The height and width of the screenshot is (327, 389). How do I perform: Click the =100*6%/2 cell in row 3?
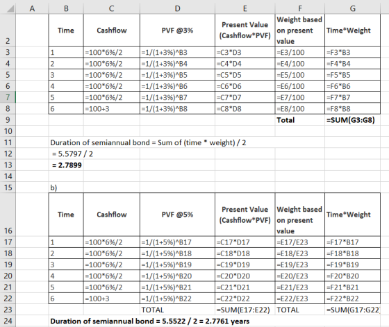coord(112,52)
